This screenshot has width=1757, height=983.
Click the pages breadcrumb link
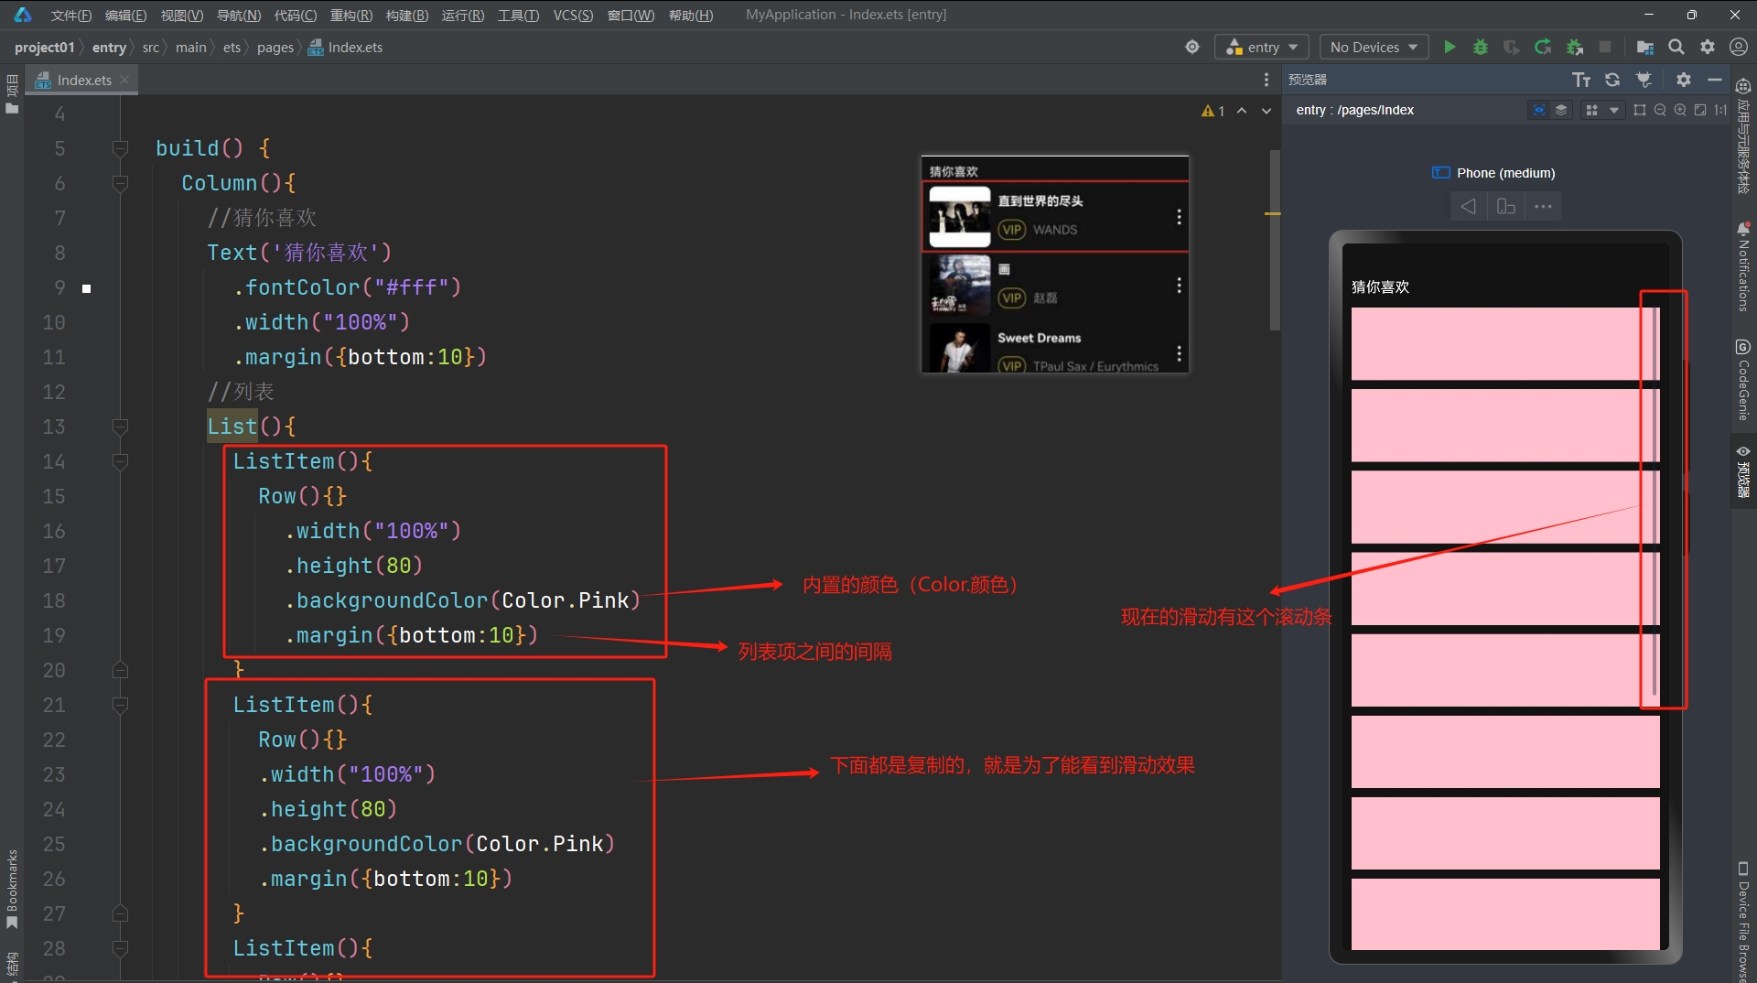coord(275,47)
